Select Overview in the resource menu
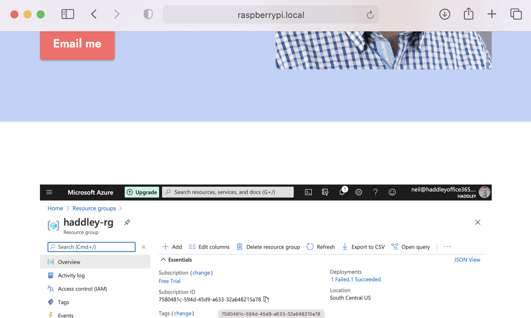 click(95, 262)
